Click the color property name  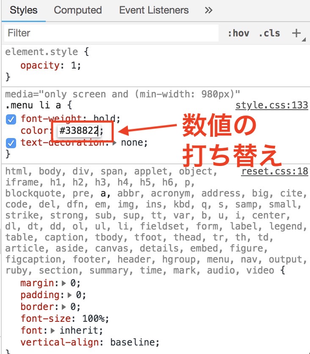click(34, 131)
